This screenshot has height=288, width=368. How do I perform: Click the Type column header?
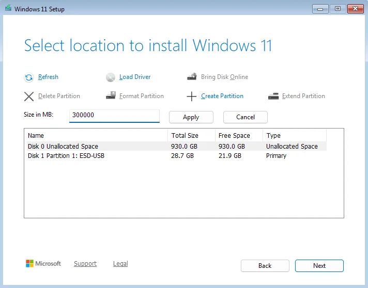295,135
